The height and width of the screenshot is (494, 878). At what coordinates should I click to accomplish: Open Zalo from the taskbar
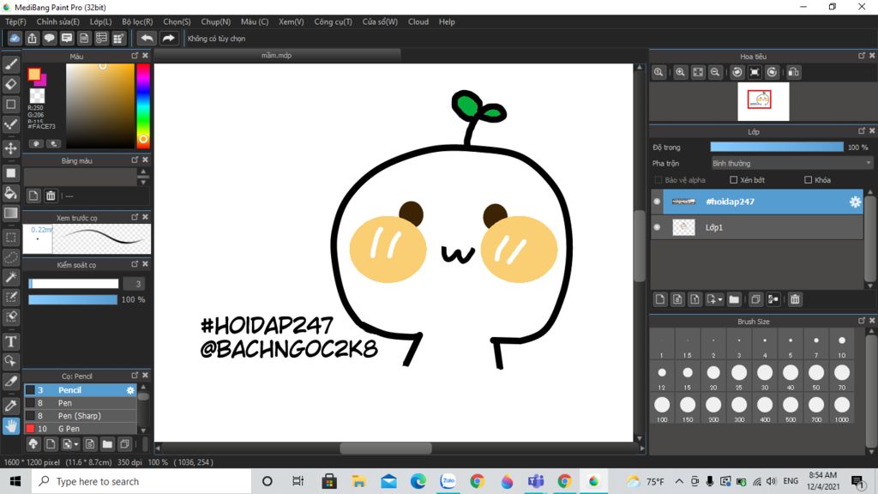448,481
